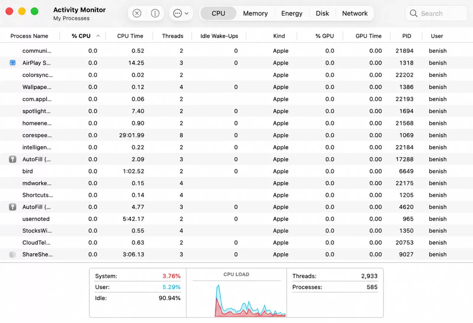Sort by PID column header
Screen dimensions: 473x323
pos(407,36)
